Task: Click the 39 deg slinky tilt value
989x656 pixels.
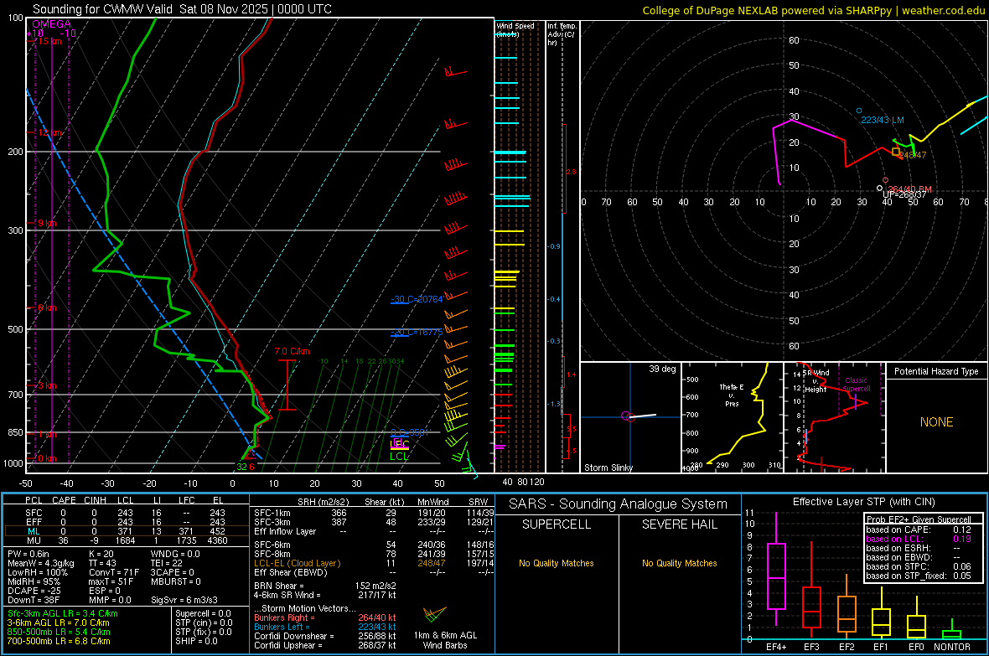Action: point(662,369)
